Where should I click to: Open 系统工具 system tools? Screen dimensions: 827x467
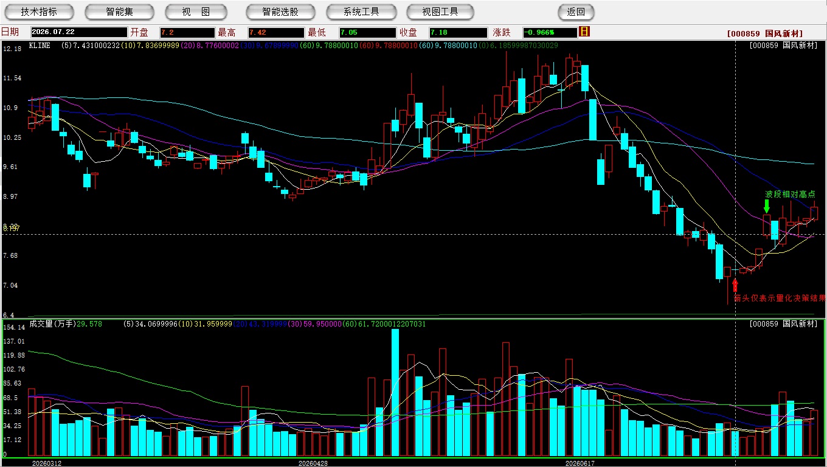click(x=361, y=12)
